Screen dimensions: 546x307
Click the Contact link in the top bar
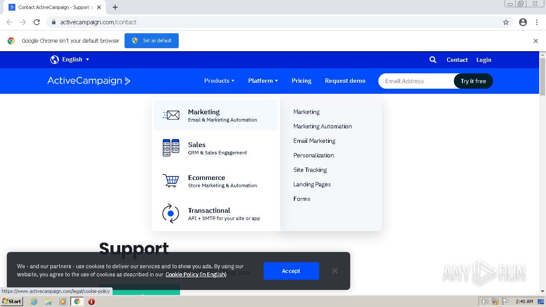click(x=457, y=60)
